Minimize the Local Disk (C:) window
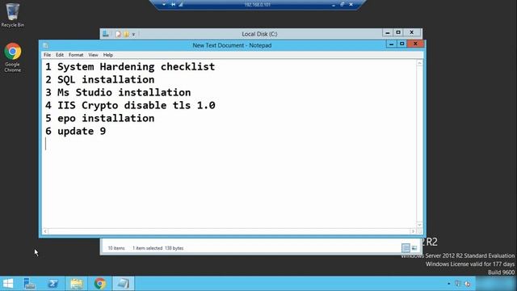Image resolution: width=517 pixels, height=291 pixels. coord(388,32)
